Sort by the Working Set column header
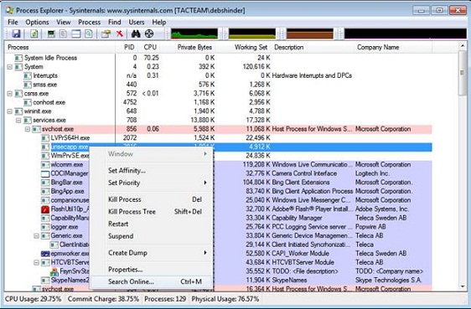Image resolution: width=471 pixels, height=309 pixels. click(x=251, y=47)
